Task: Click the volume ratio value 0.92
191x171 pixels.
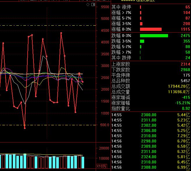Action: [x=186, y=108]
